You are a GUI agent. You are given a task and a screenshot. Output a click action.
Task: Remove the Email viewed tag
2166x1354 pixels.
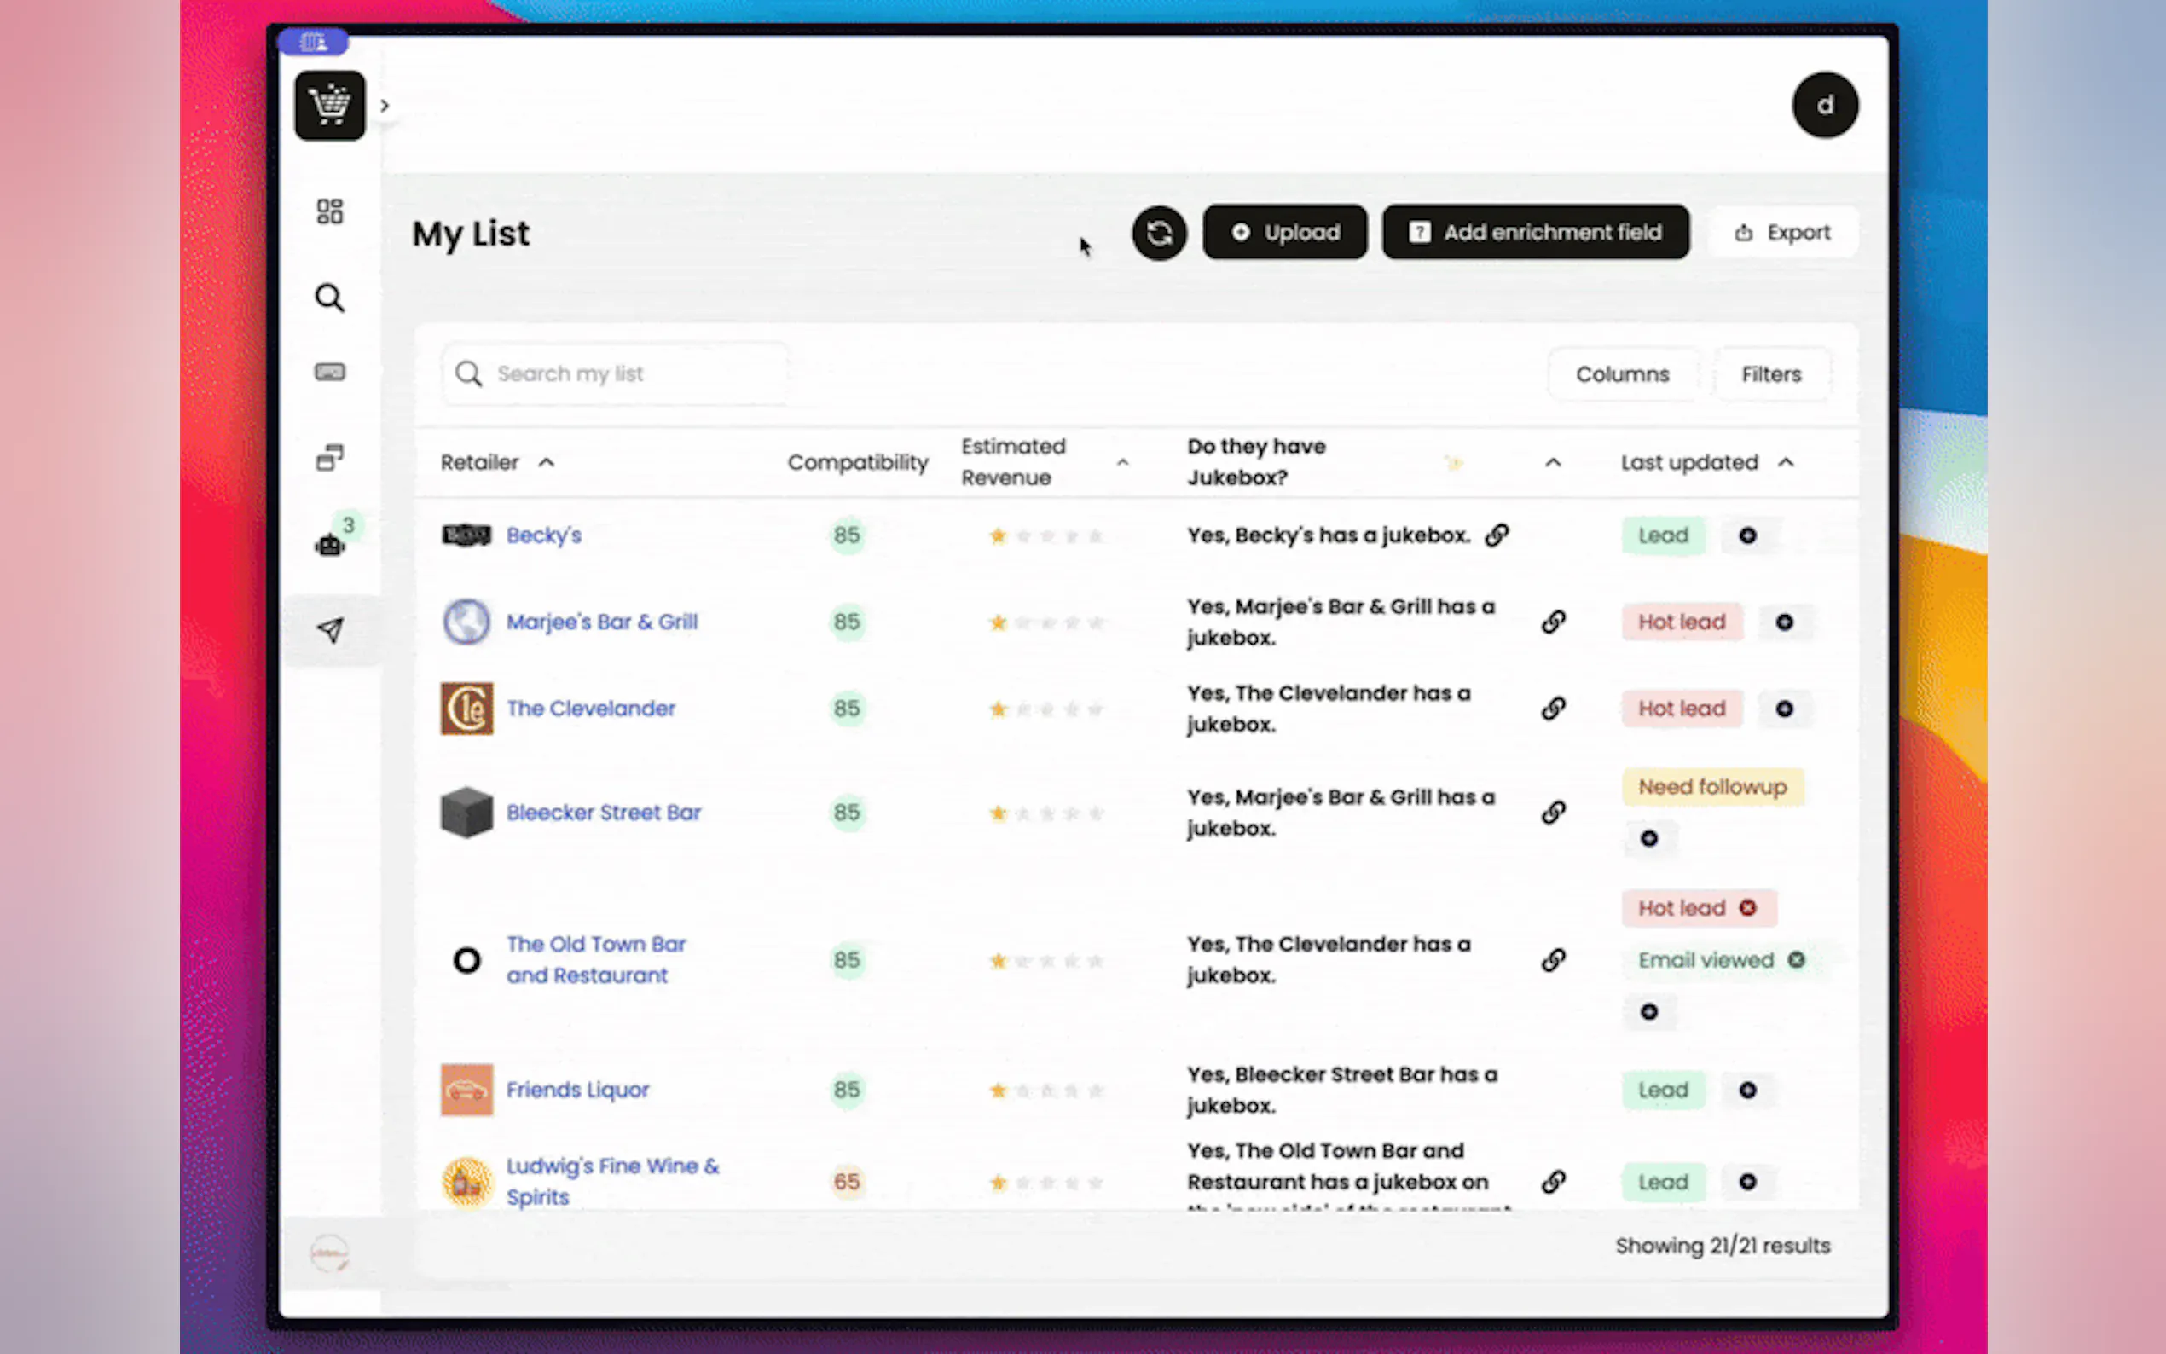click(1795, 960)
